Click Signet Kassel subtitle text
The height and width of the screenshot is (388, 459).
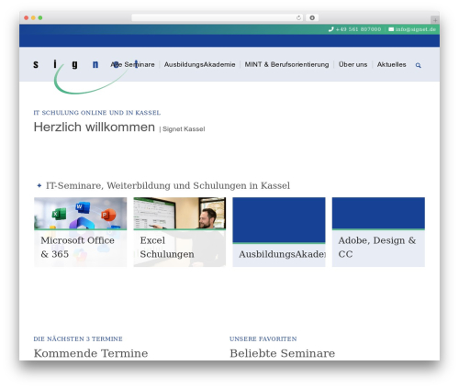[x=184, y=129]
